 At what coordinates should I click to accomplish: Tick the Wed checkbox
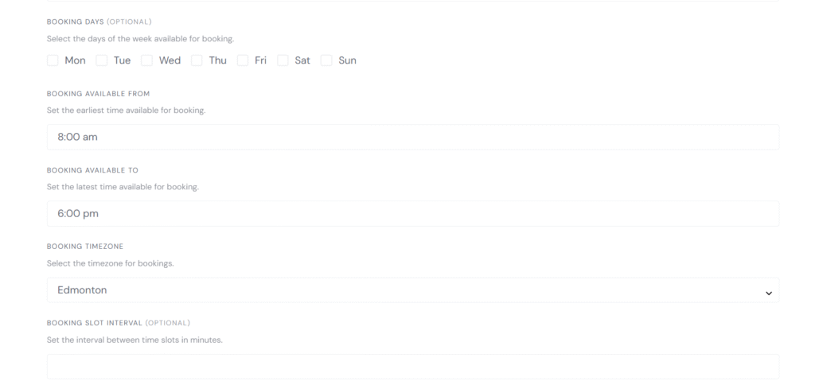tap(147, 60)
